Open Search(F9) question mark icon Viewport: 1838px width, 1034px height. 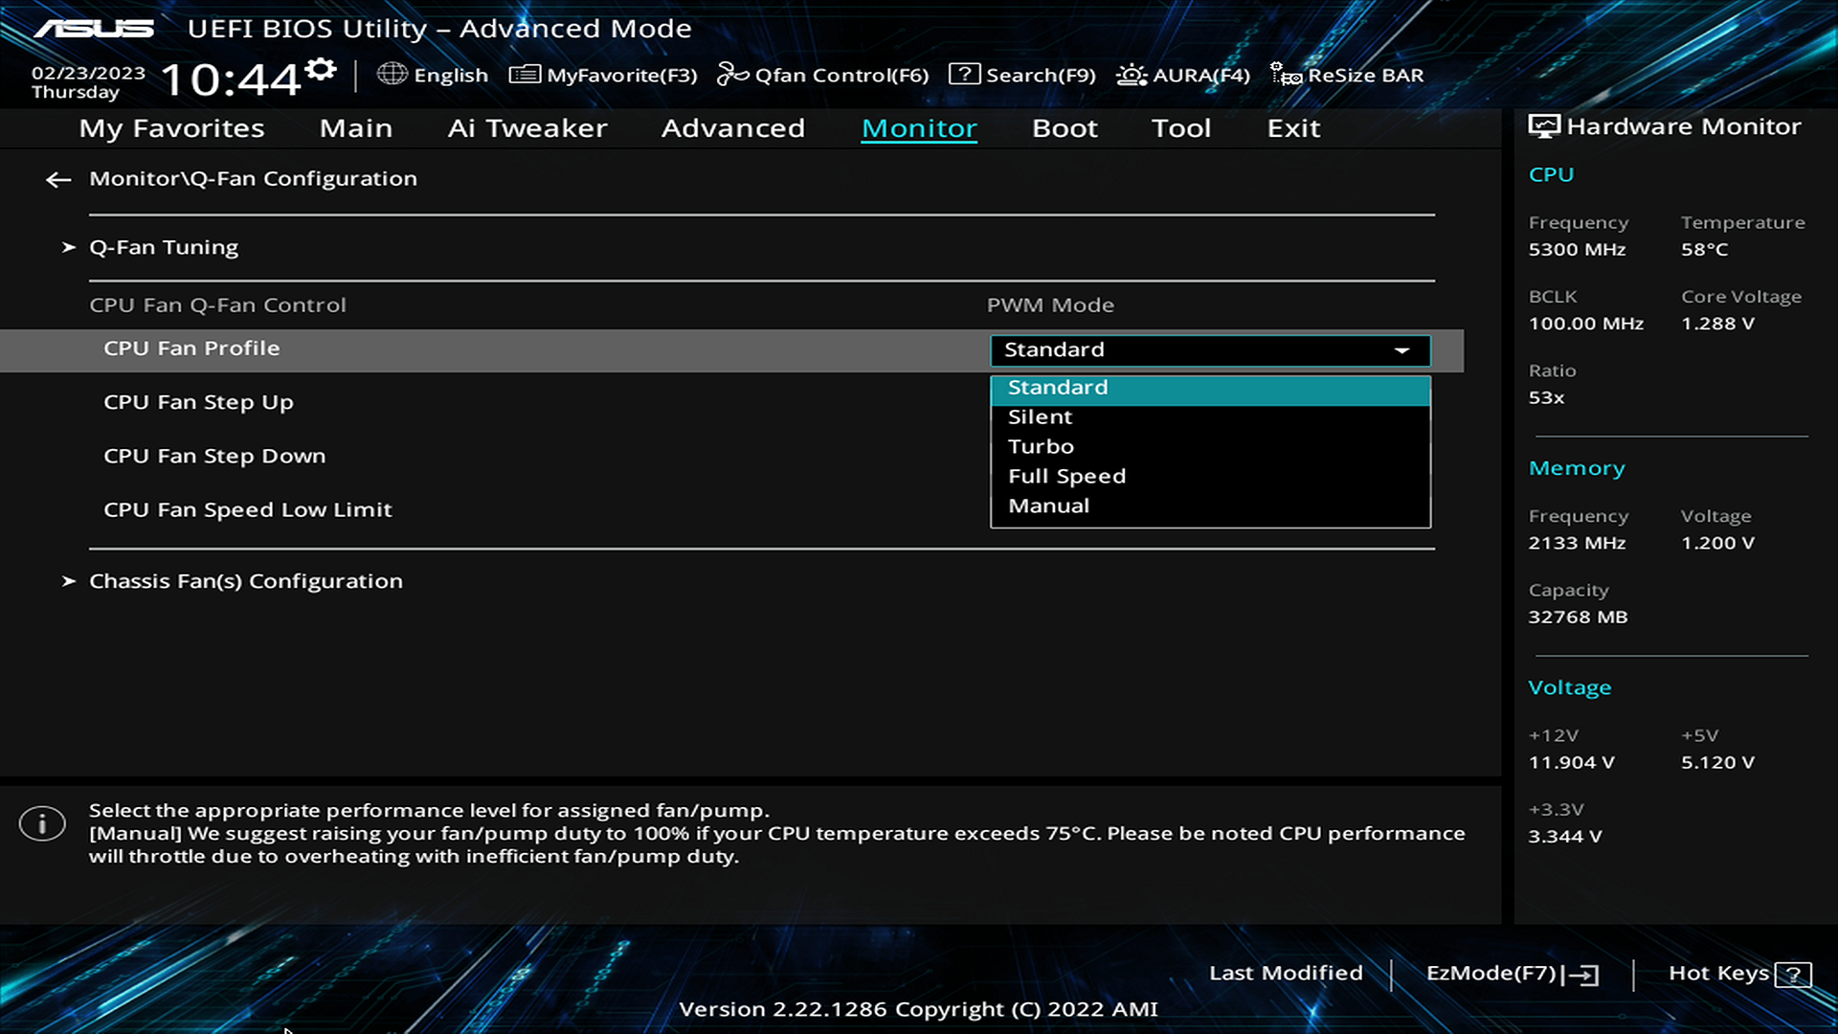pos(964,74)
